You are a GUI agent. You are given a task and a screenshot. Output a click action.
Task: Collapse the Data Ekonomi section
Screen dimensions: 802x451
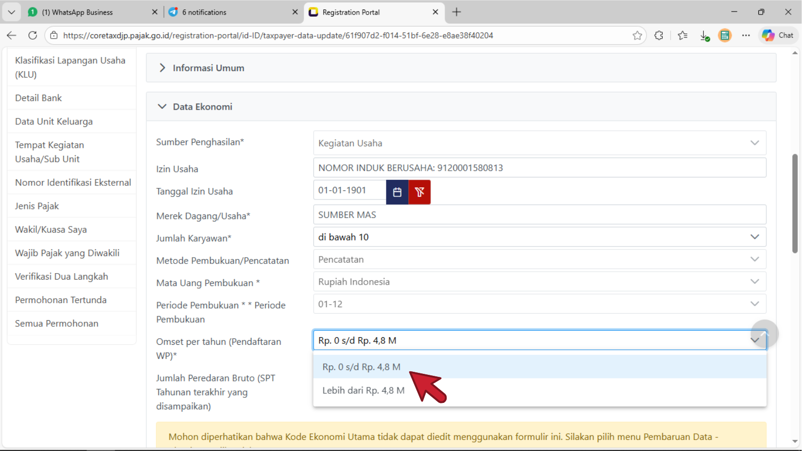202,107
